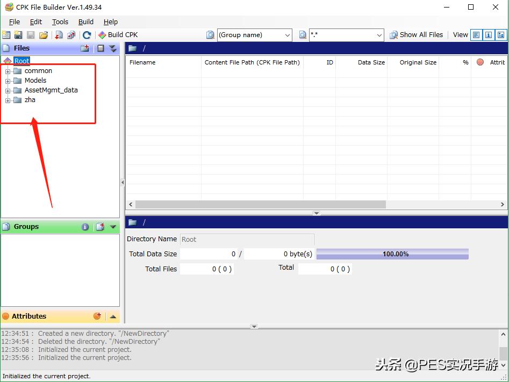This screenshot has width=509, height=382.
Task: Open the Tools menu
Action: coord(60,21)
